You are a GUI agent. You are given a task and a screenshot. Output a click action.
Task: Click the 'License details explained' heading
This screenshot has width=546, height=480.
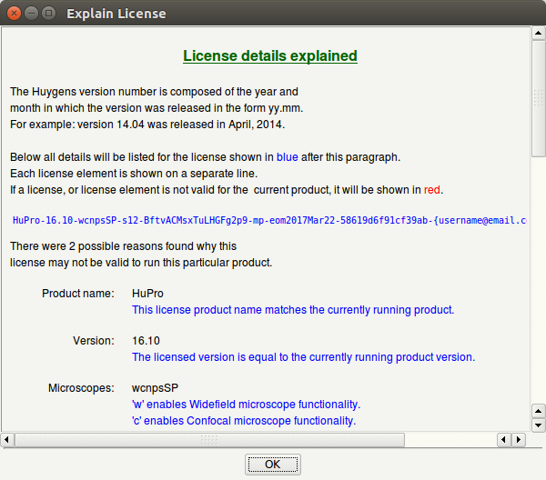click(x=270, y=56)
